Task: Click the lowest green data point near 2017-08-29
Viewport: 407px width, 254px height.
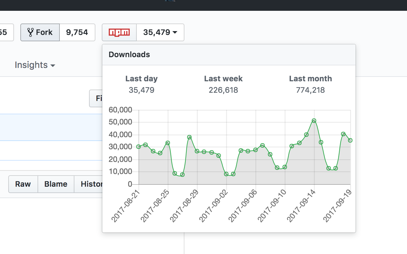Action: point(182,175)
